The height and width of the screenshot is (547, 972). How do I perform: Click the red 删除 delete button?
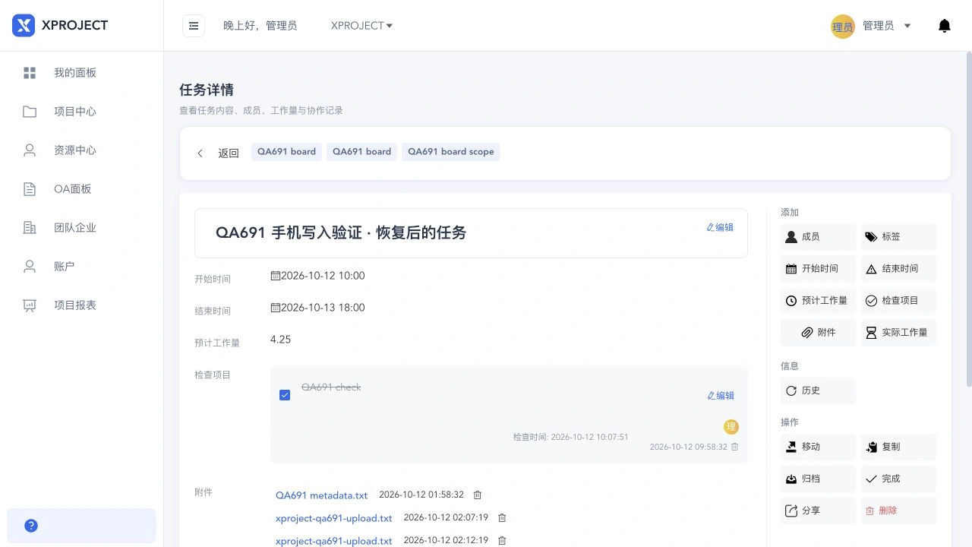click(x=898, y=511)
